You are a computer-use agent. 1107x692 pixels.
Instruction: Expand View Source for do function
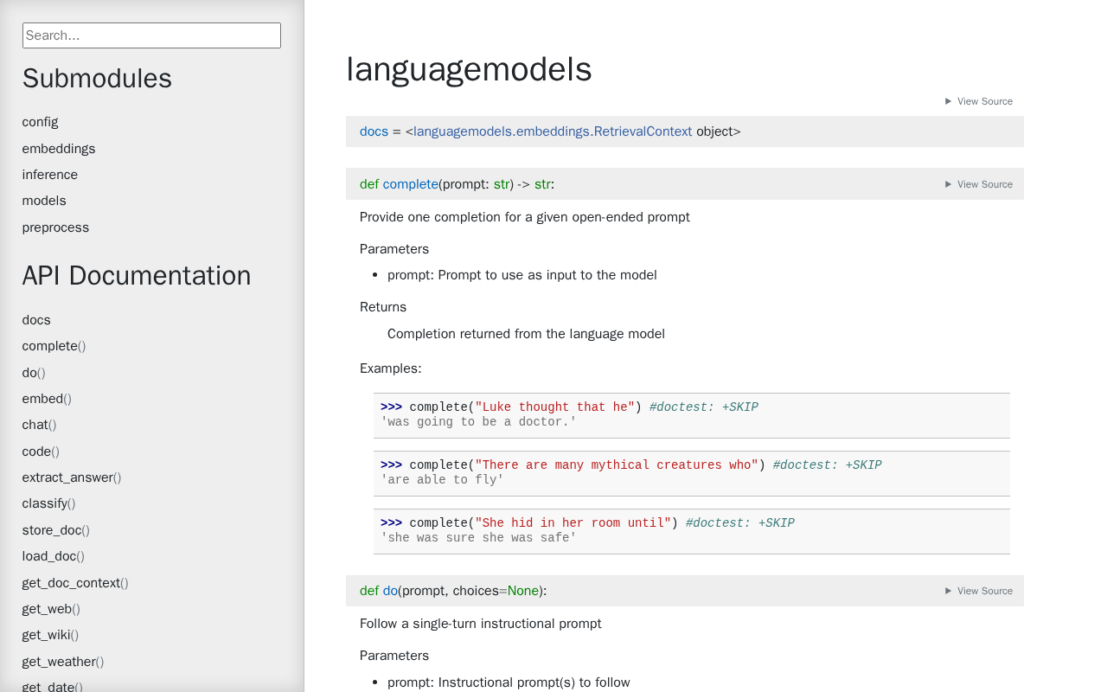[978, 591]
